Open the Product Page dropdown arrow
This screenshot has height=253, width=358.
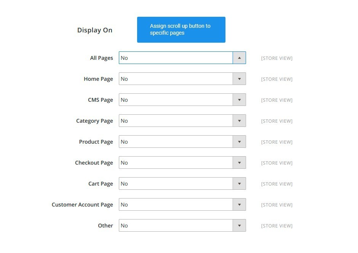[239, 142]
